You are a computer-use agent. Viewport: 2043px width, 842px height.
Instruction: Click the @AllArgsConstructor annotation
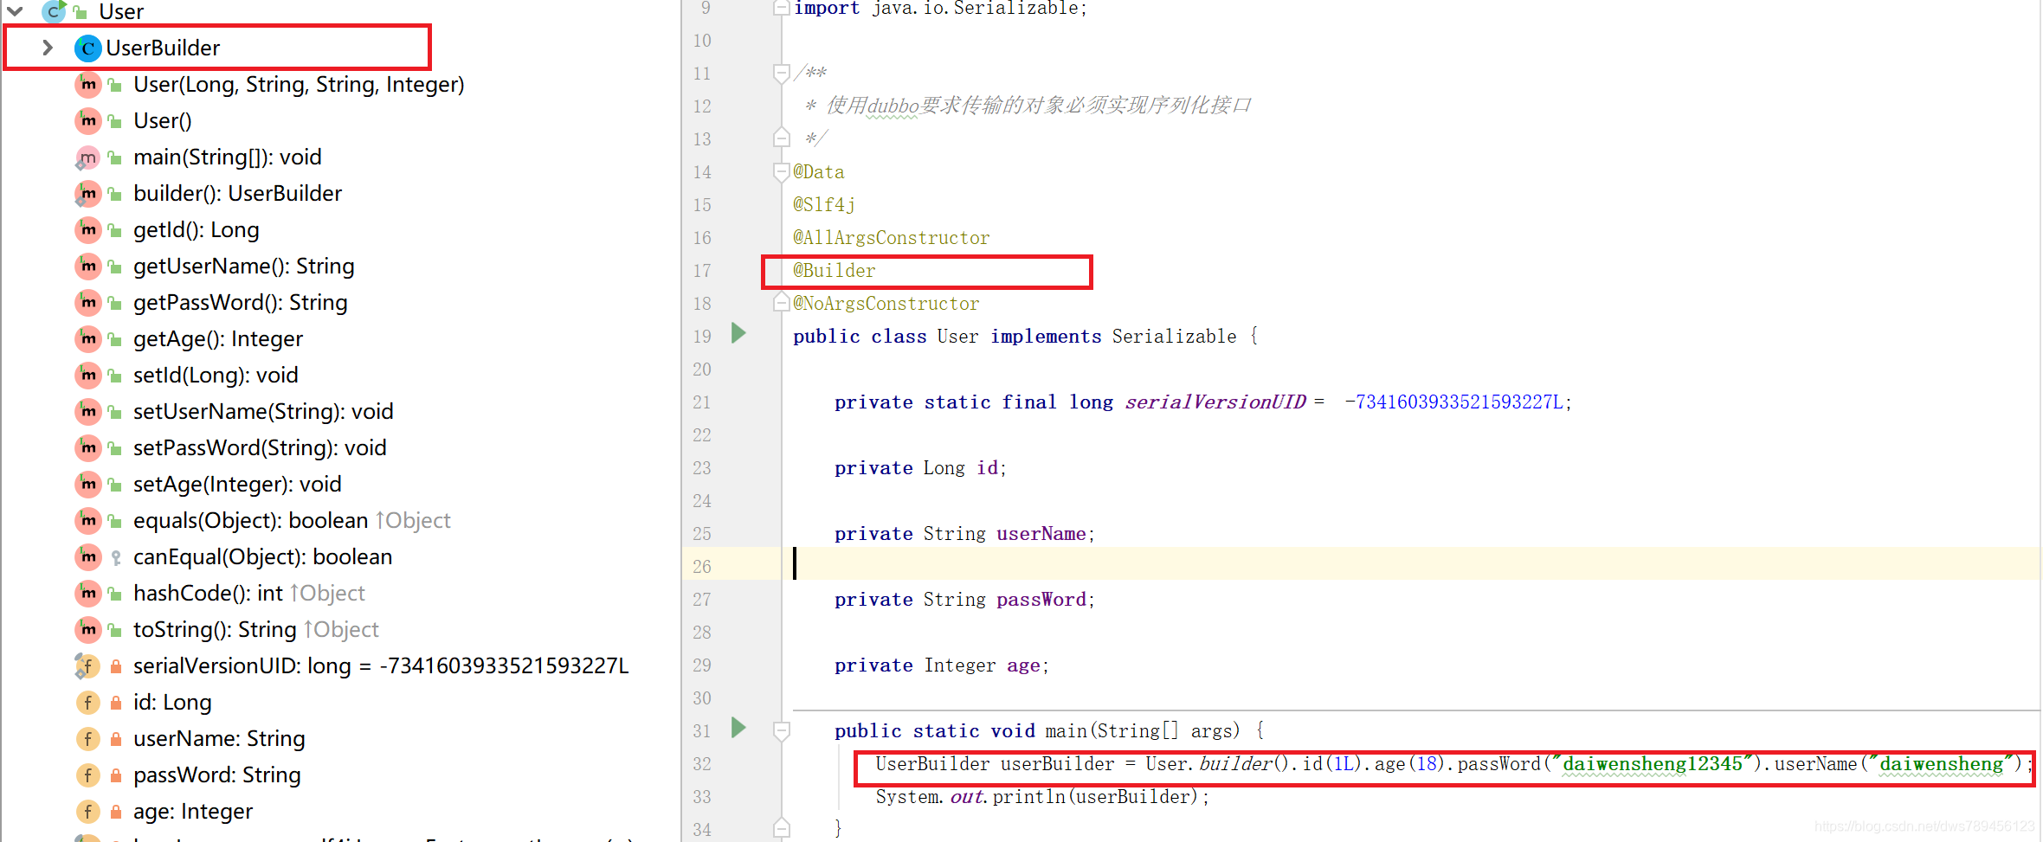click(x=892, y=238)
